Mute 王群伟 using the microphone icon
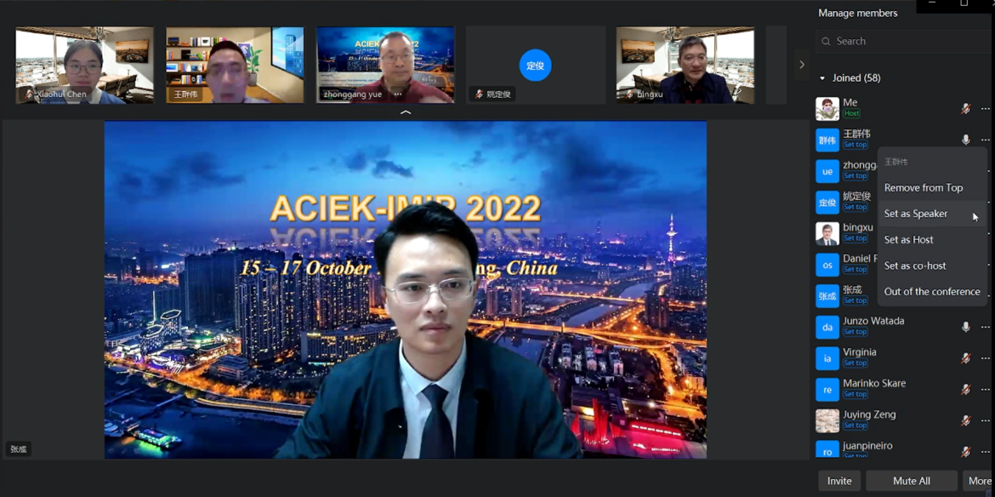 (x=965, y=140)
